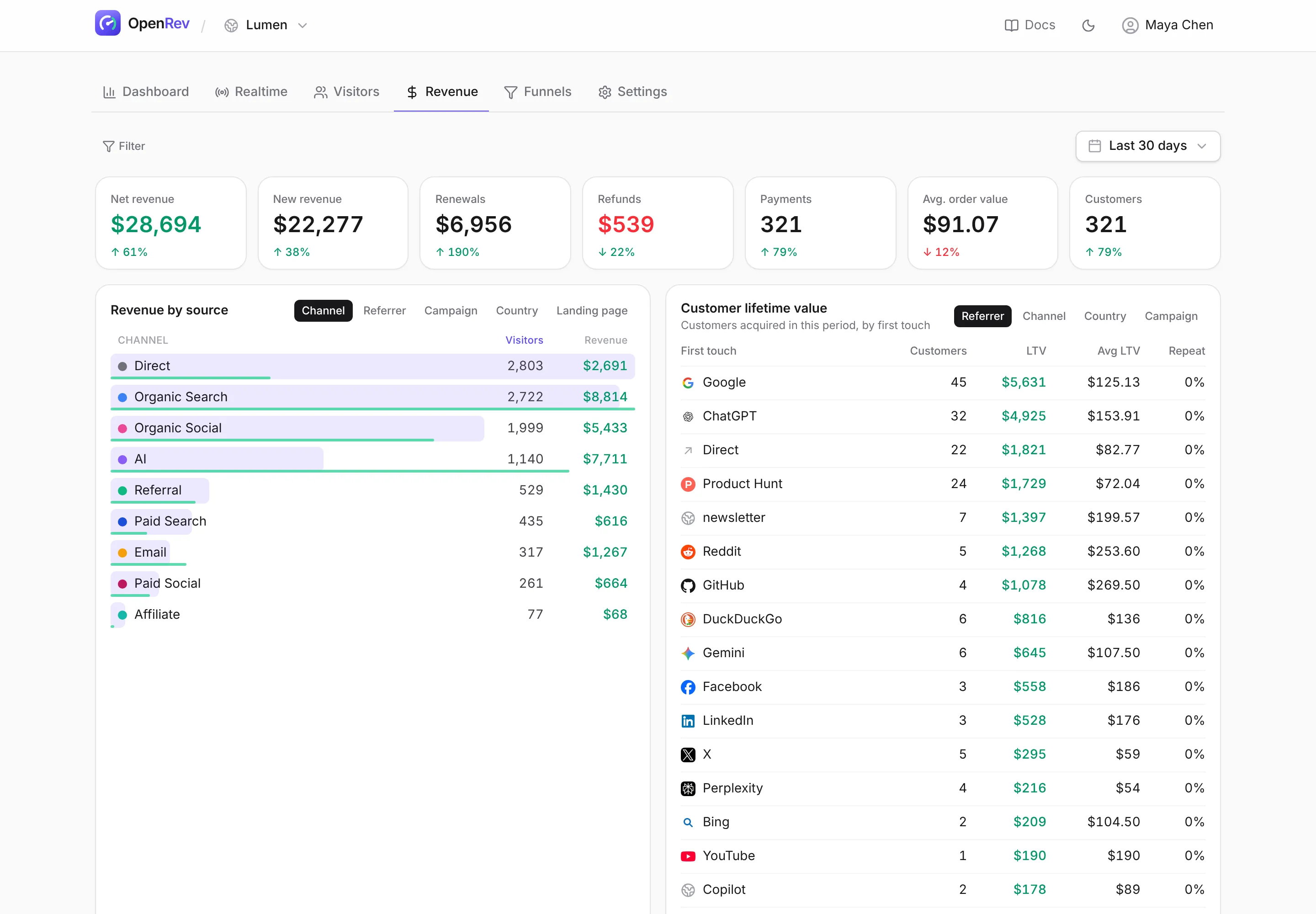Click the Product Hunt icon
This screenshot has width=1316, height=914.
pyautogui.click(x=688, y=484)
